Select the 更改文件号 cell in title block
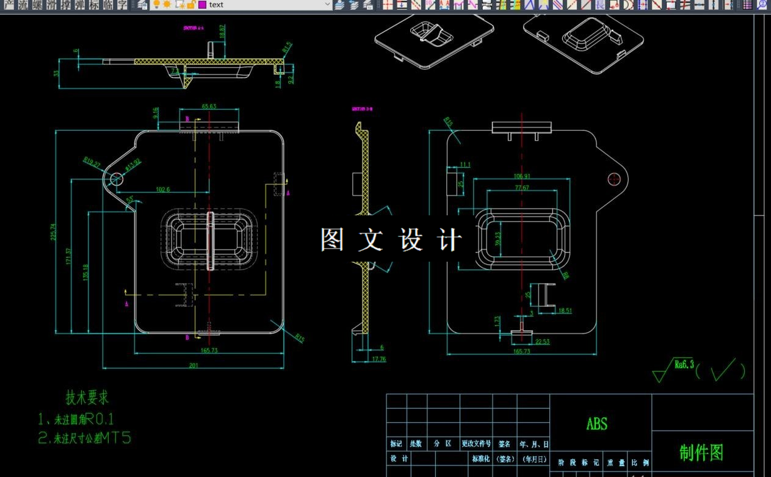Screen dimensions: 771x477 pos(476,444)
